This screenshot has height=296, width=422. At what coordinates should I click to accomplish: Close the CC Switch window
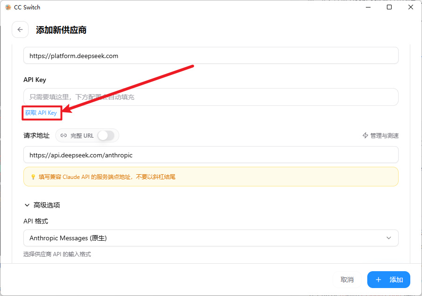click(x=410, y=7)
